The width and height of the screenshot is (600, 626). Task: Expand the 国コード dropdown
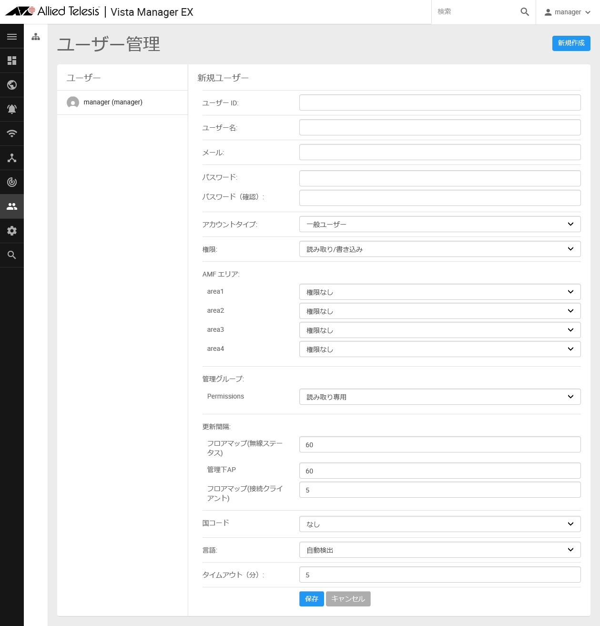pos(440,524)
